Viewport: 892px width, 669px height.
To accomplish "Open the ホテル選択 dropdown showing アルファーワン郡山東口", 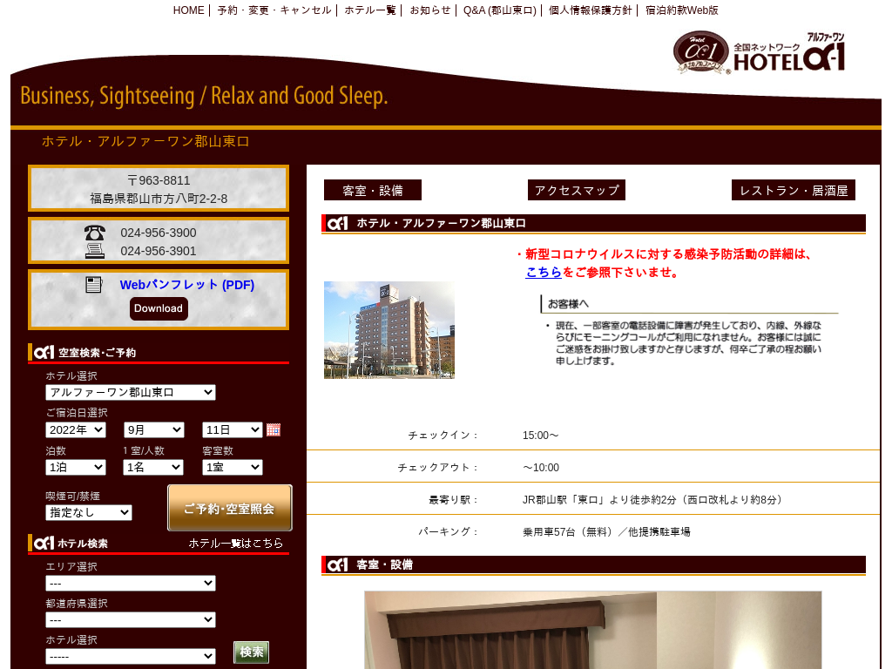I will tap(131, 393).
